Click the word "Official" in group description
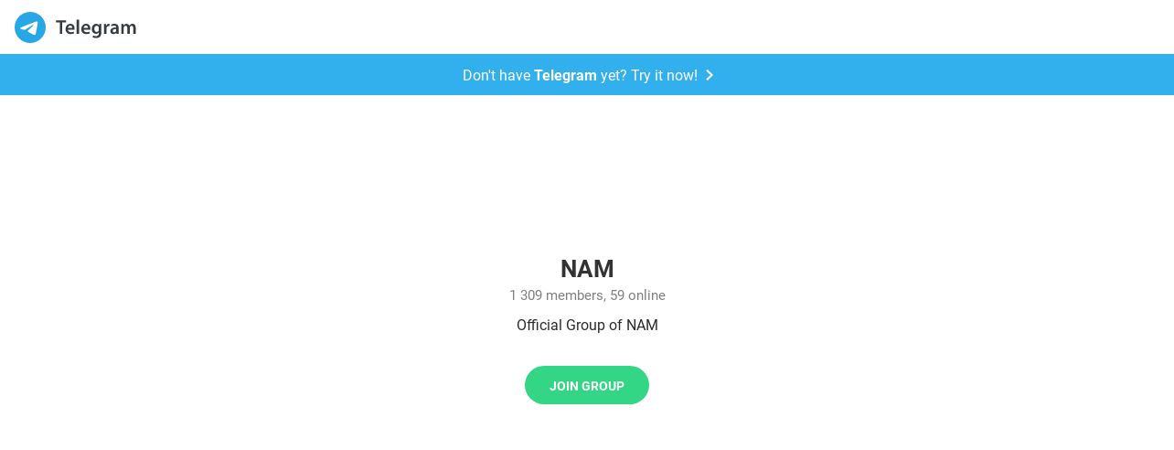The width and height of the screenshot is (1174, 450). point(539,325)
